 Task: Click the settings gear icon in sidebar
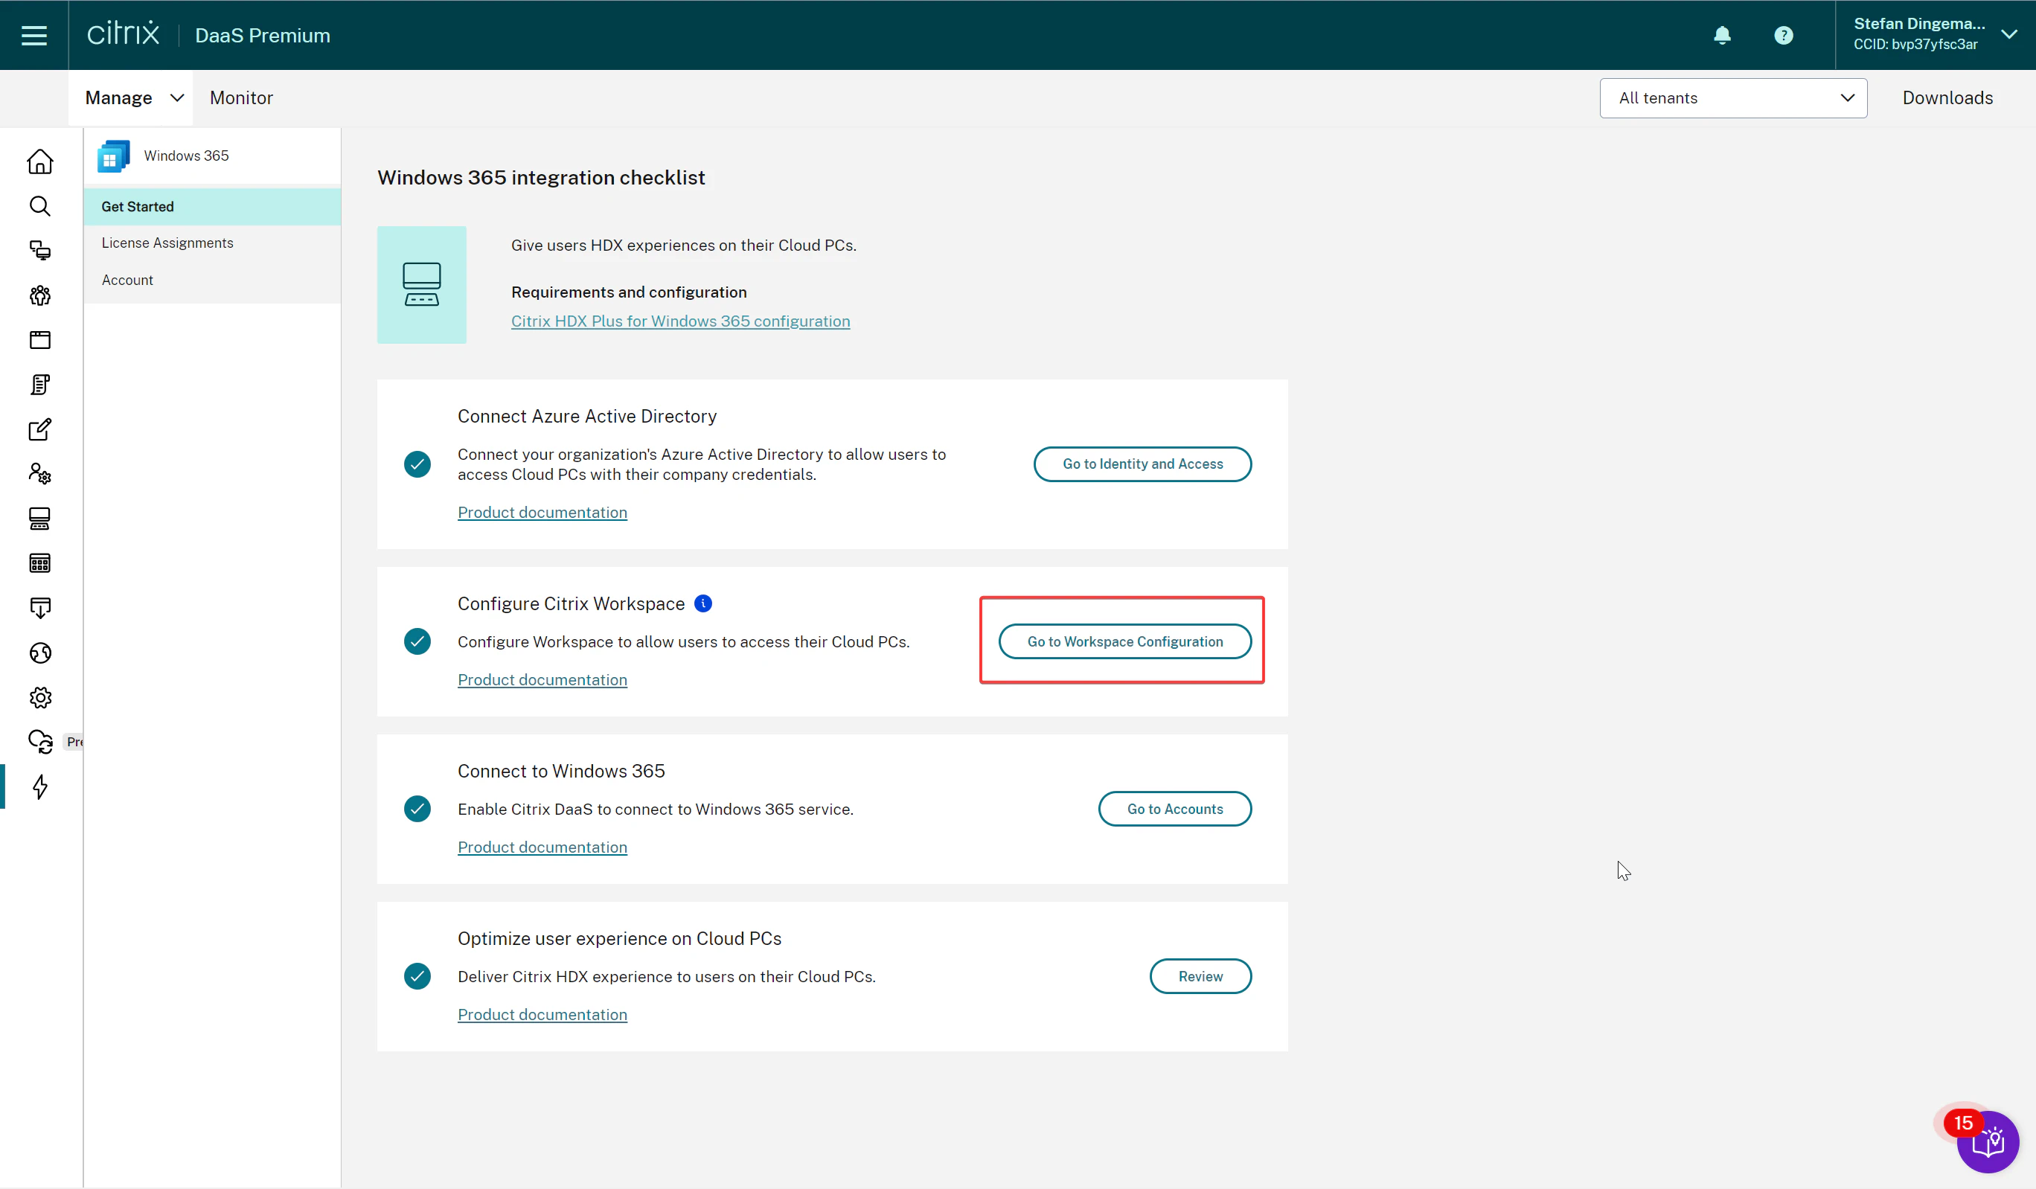(39, 696)
